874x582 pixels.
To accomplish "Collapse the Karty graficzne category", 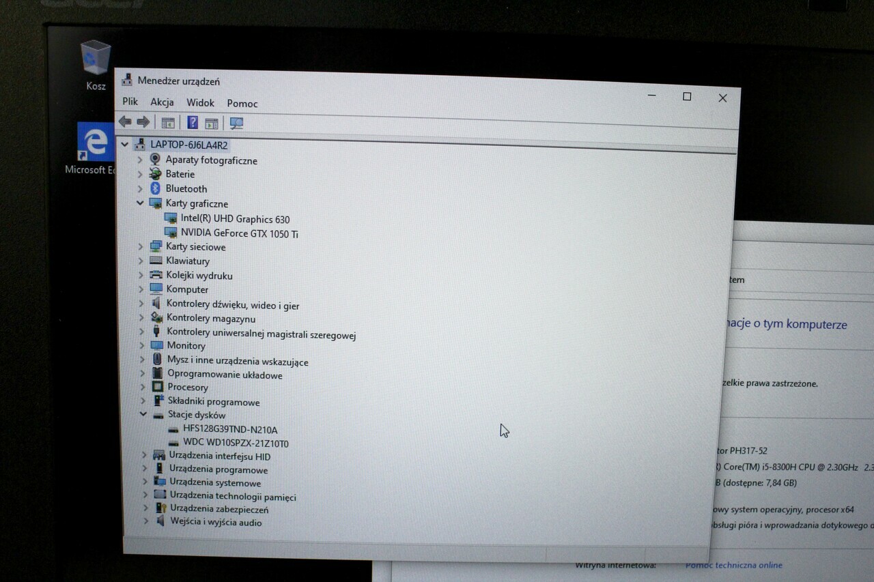I will [140, 203].
